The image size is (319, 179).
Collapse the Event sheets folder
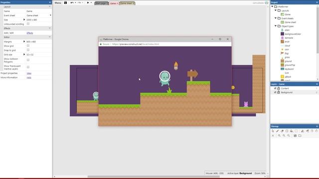click(276, 18)
